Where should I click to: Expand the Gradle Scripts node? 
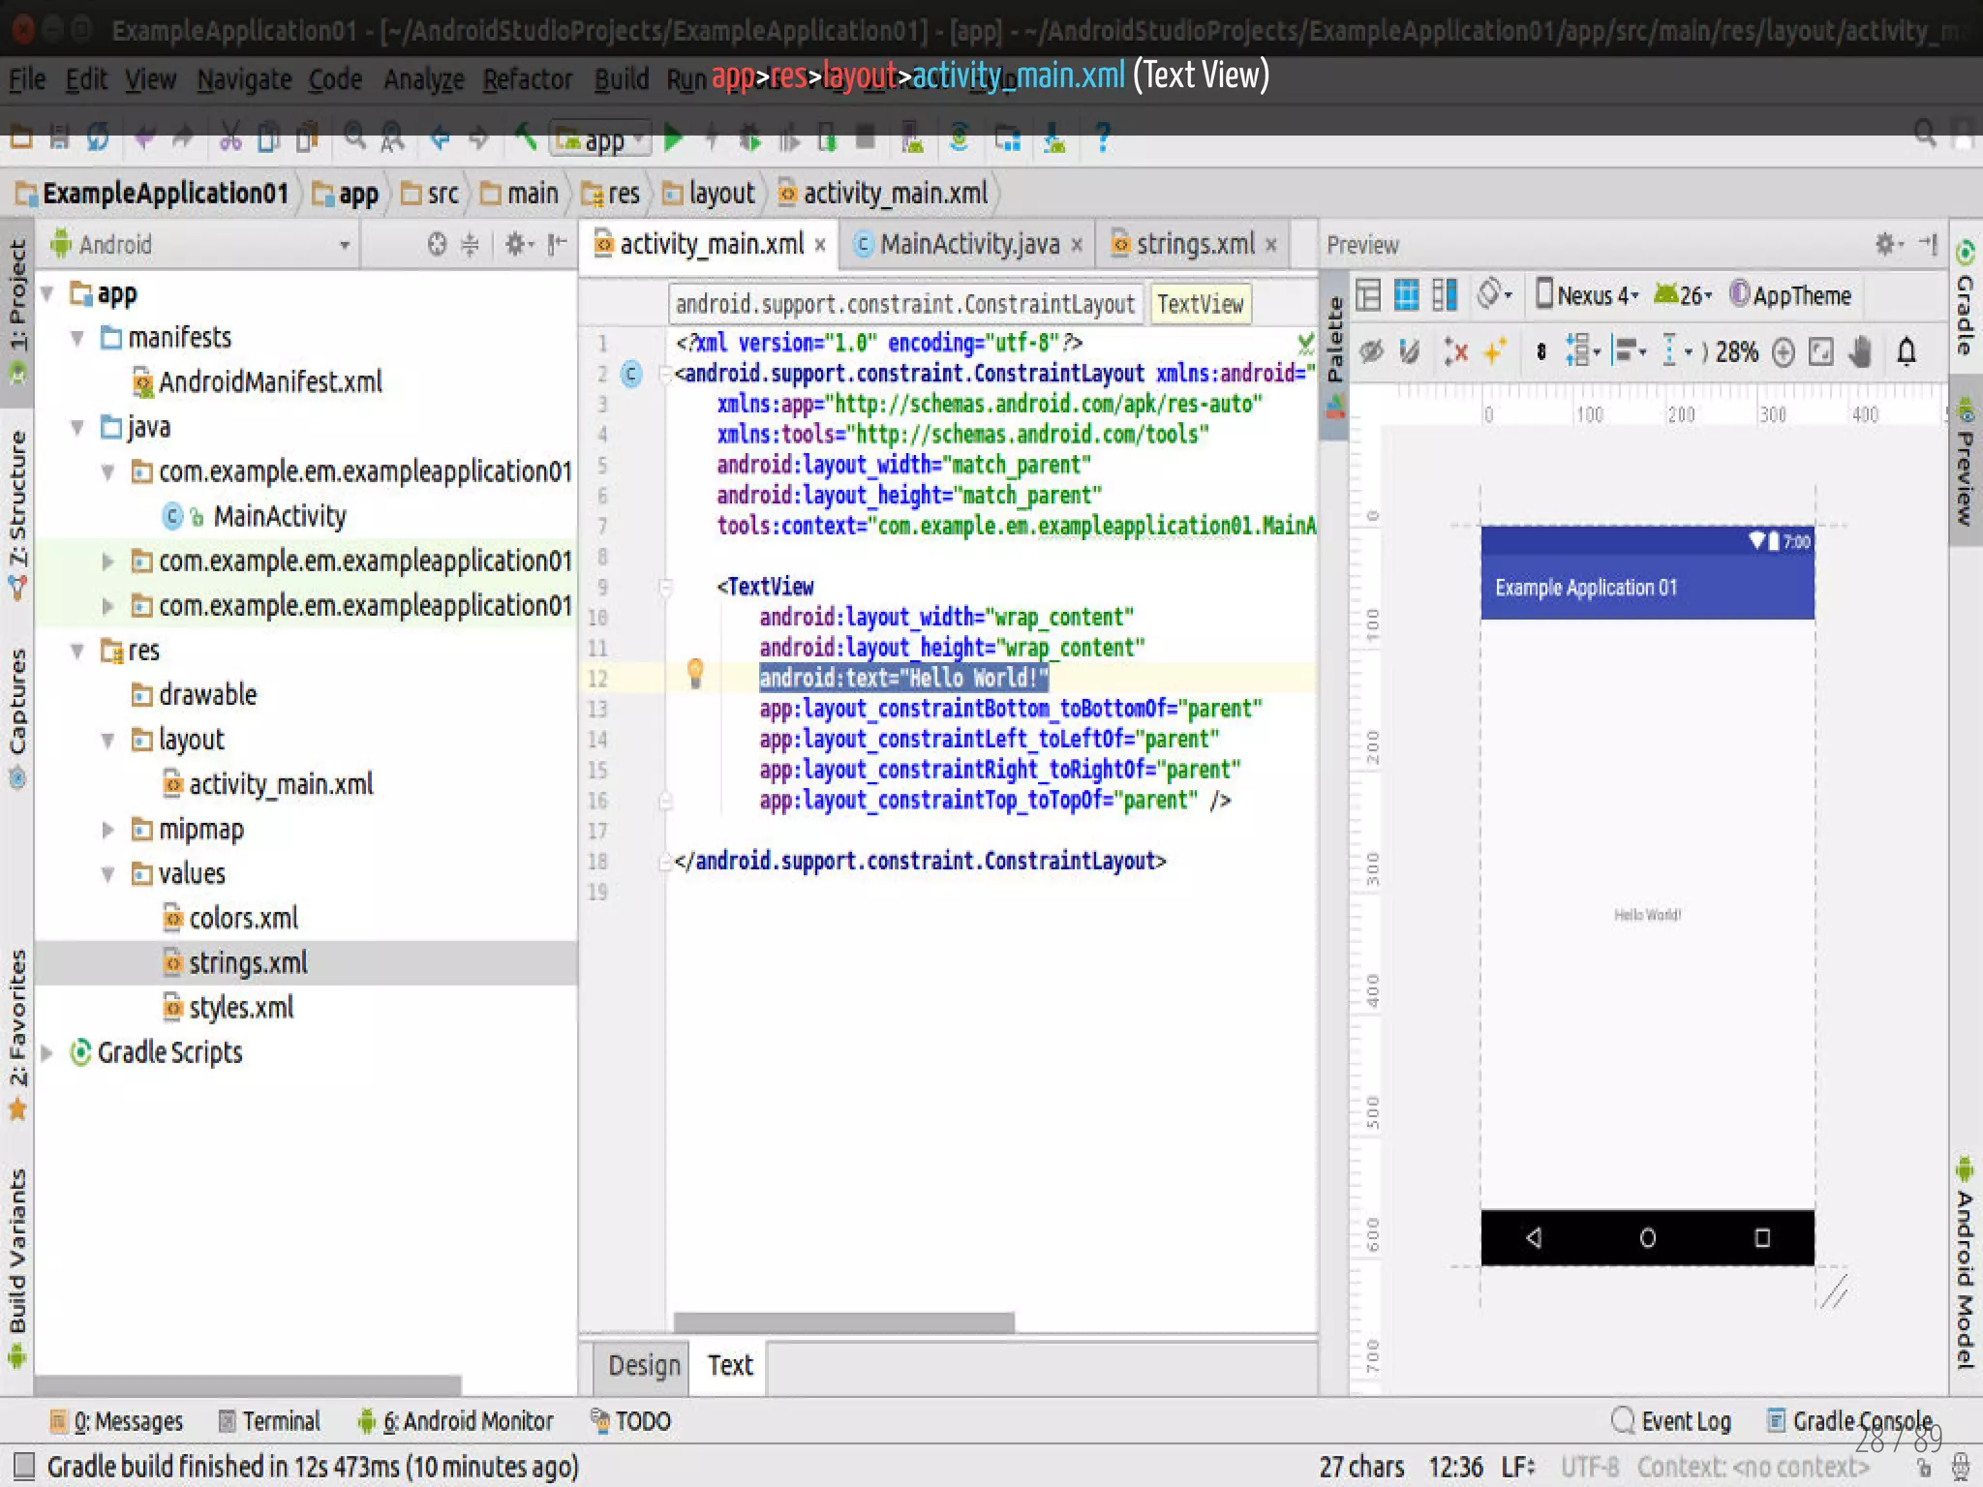click(46, 1052)
